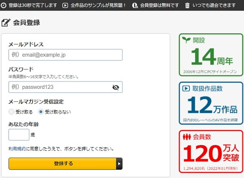Screen dimensions: 244x178
Task: Click the clock icon in top bar
Action: [4, 5]
